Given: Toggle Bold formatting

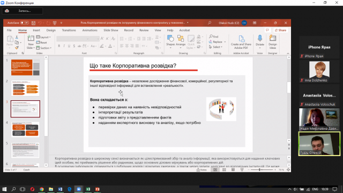Looking at the screenshot, I should point(59,46).
